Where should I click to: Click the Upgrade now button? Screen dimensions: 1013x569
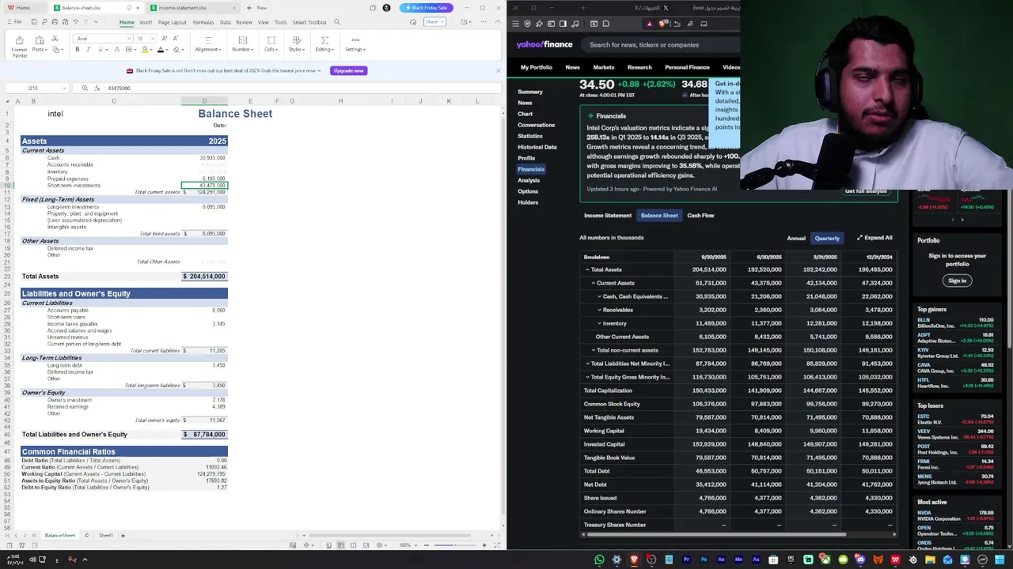[x=348, y=70]
